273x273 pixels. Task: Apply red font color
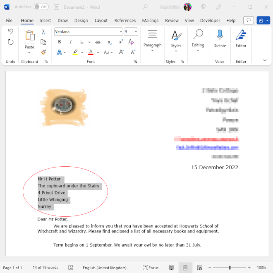(91, 52)
